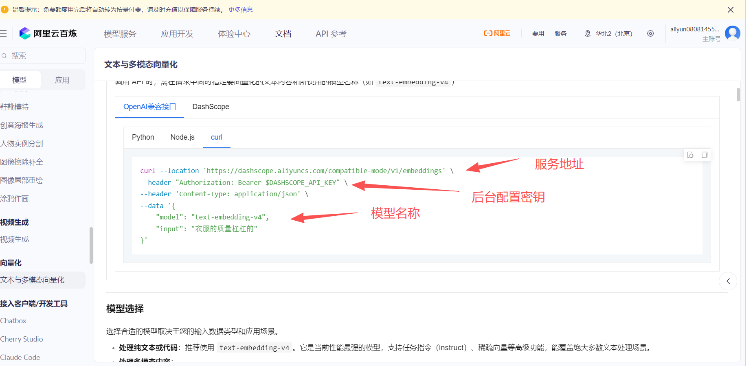Open the Cherry Studio sidebar item
This screenshot has height=366, width=751.
tap(22, 339)
